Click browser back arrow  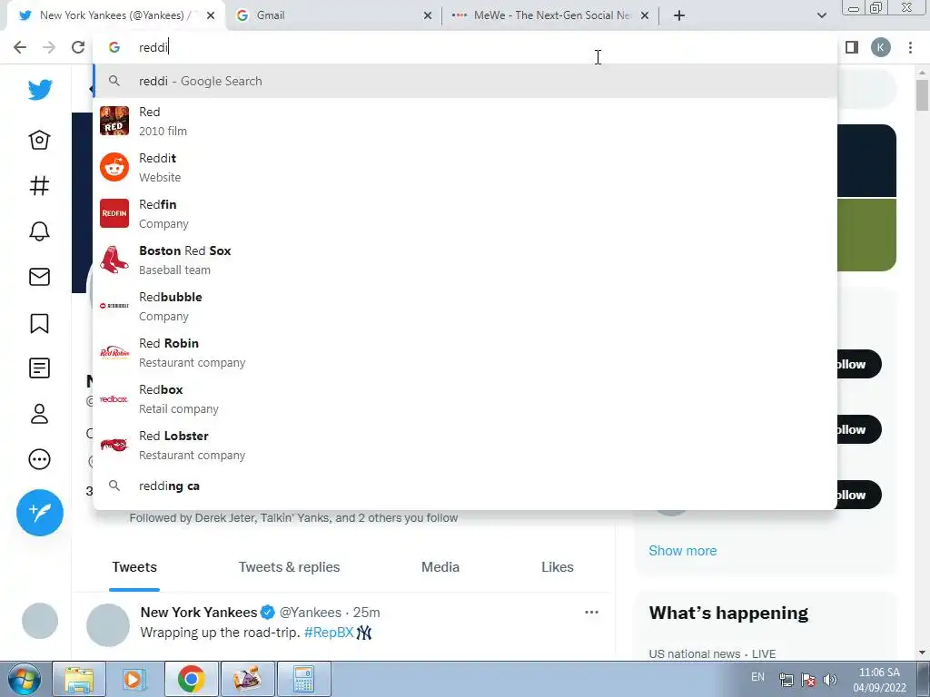click(20, 47)
